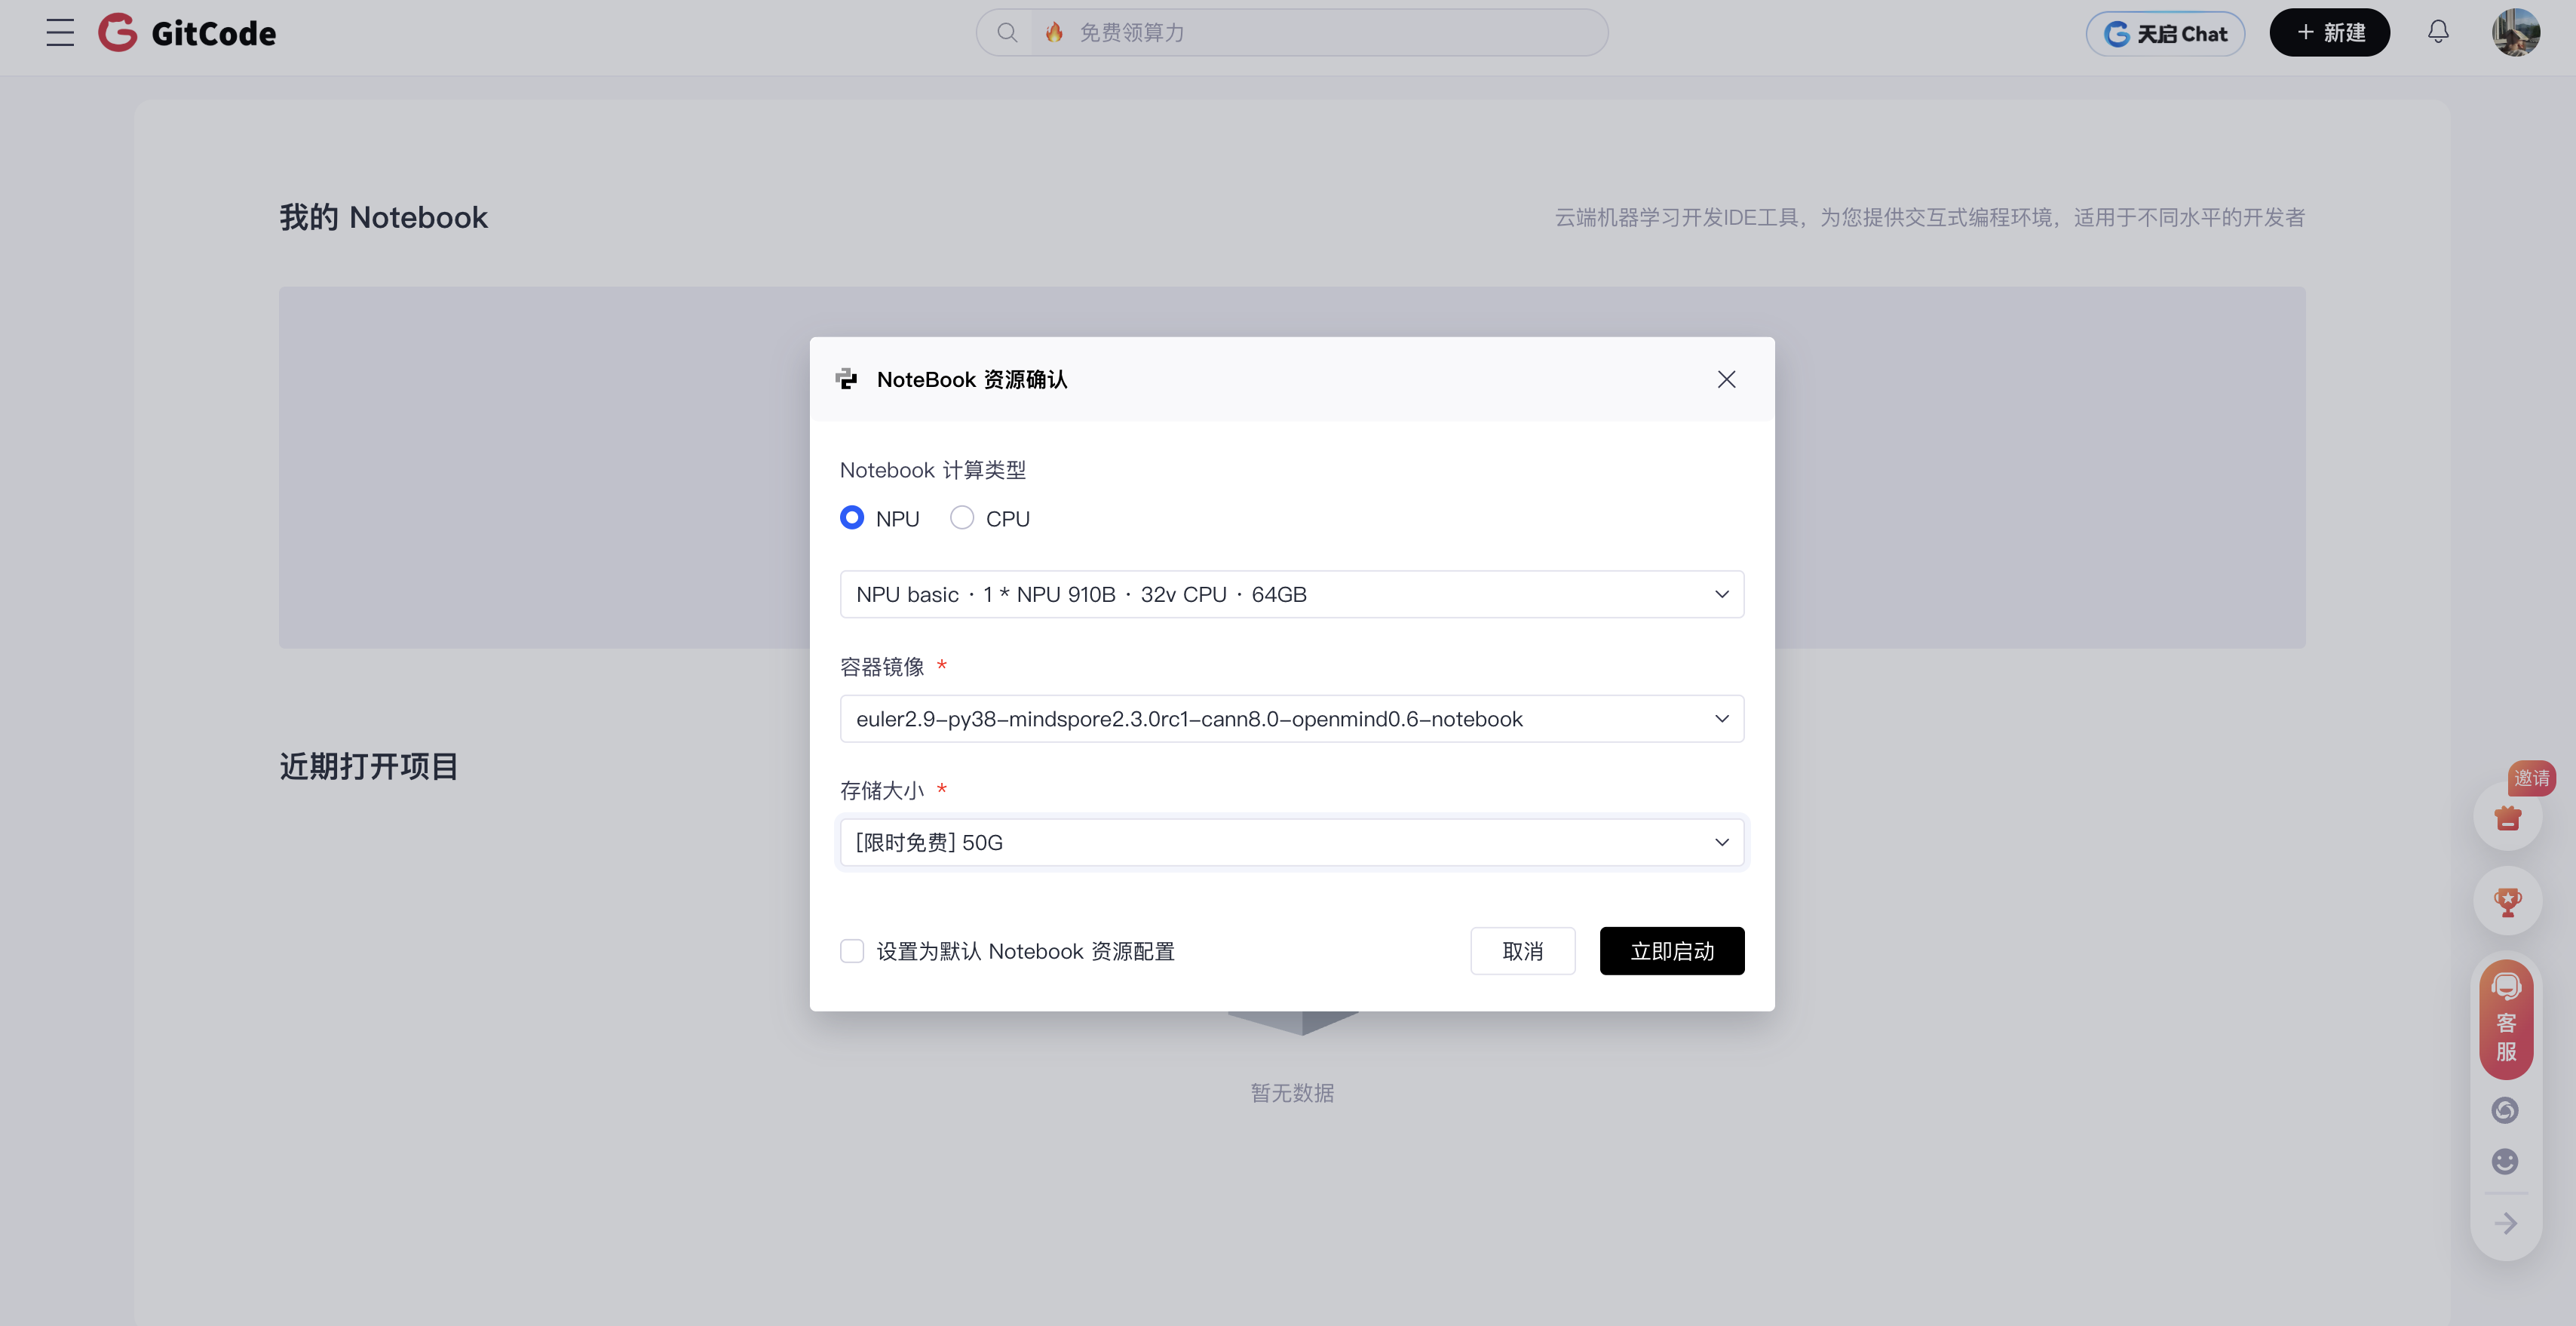This screenshot has height=1326, width=2576.
Task: Click the gift invite icon
Action: tap(2507, 818)
